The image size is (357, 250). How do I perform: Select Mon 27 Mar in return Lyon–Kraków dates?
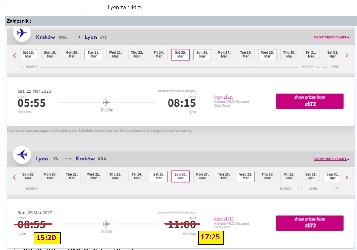(202, 176)
